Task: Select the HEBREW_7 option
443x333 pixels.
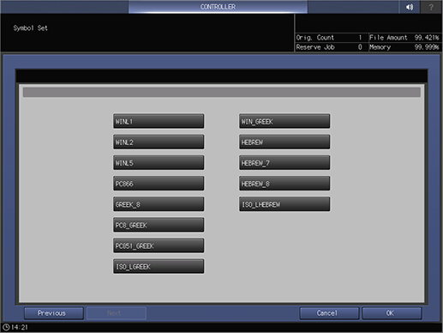Action: (x=284, y=163)
